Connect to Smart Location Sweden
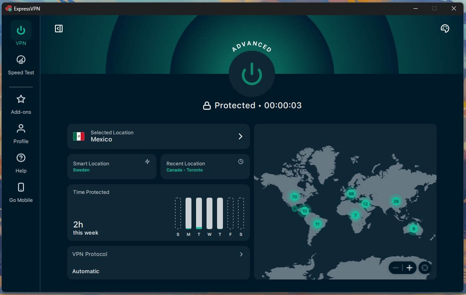 (x=112, y=166)
